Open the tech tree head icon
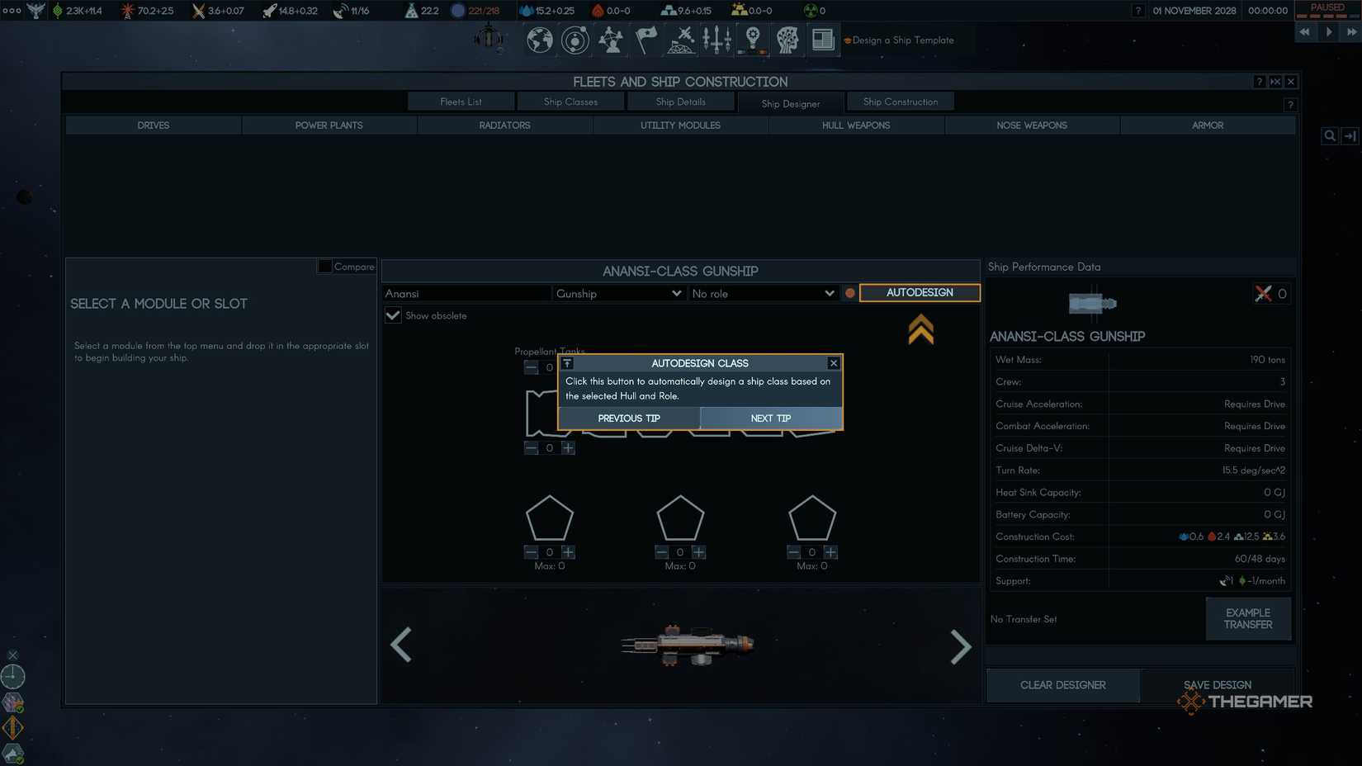 [x=787, y=40]
